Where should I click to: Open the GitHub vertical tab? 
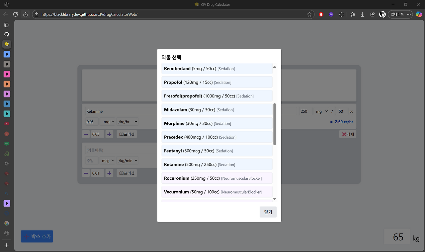[7, 34]
